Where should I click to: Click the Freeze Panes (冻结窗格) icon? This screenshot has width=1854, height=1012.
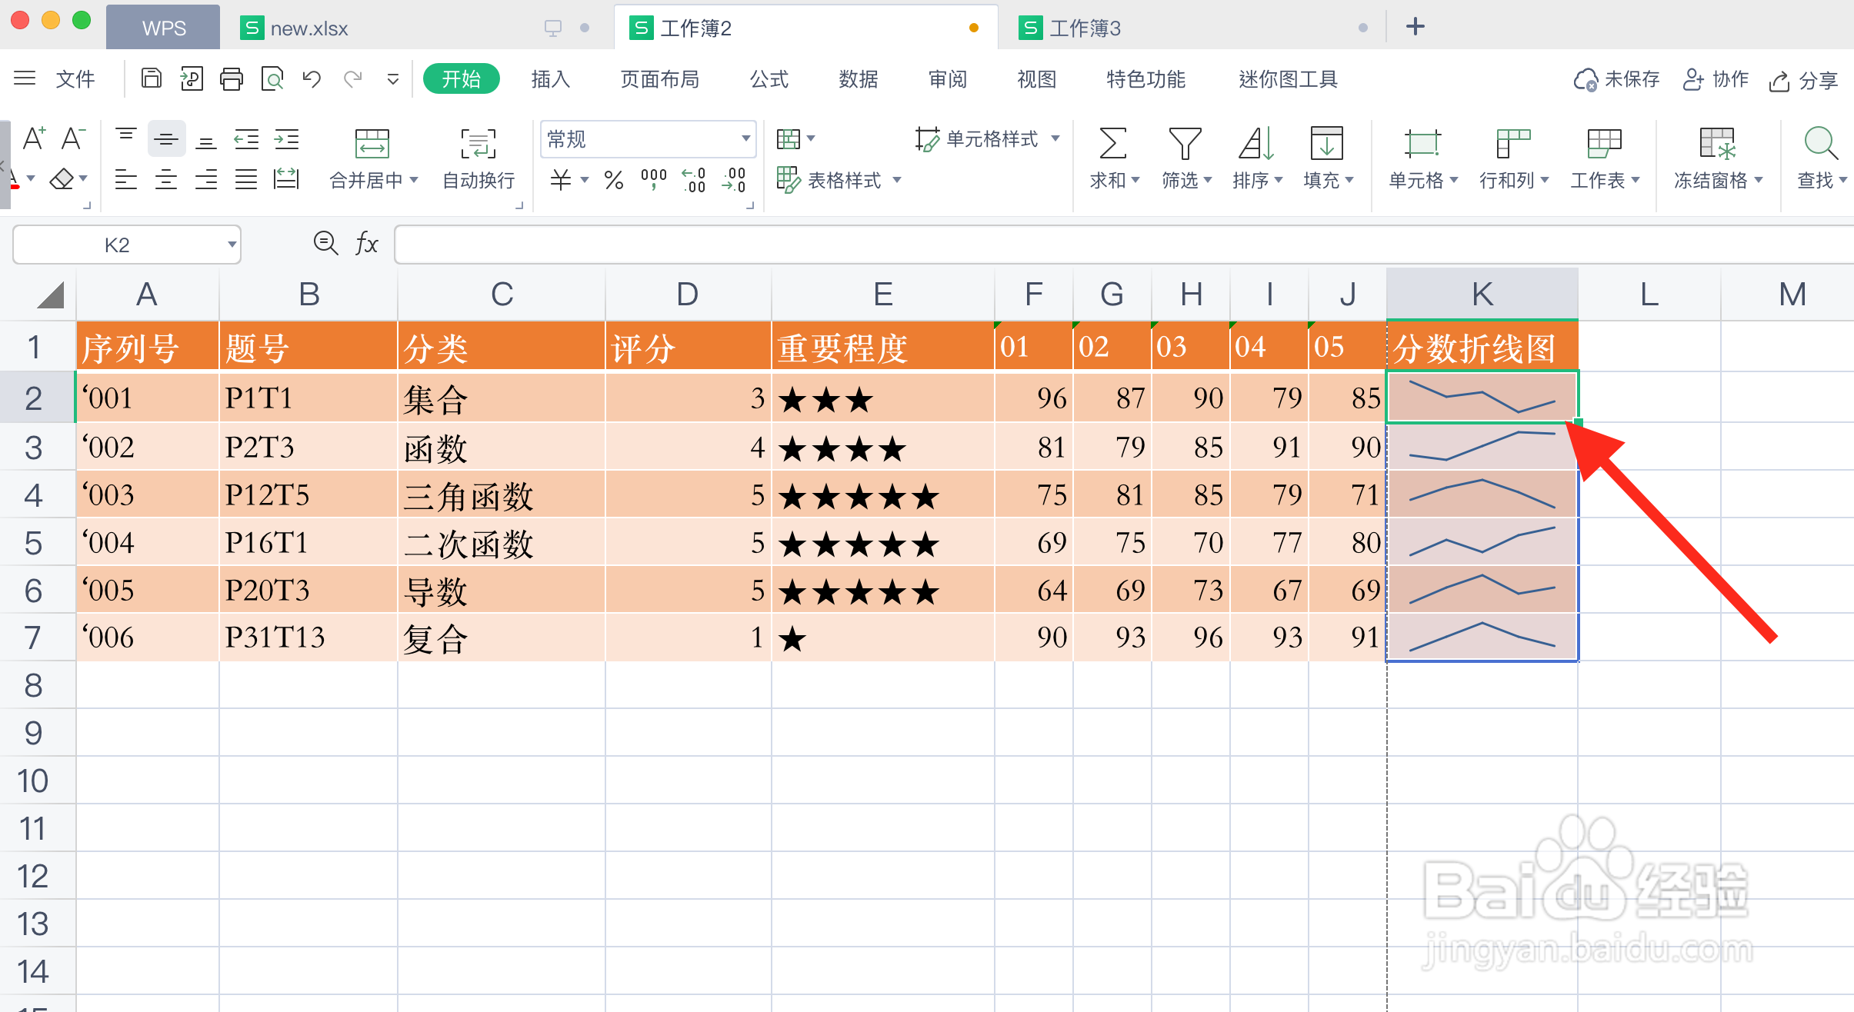pos(1716,143)
